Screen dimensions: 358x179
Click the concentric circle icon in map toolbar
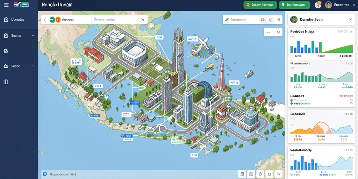[x=271, y=20]
